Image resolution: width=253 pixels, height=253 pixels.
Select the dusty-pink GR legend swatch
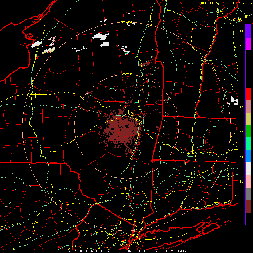point(248,107)
